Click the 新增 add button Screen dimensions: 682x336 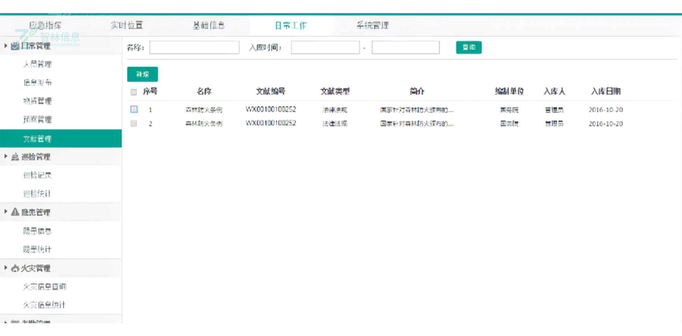[142, 74]
